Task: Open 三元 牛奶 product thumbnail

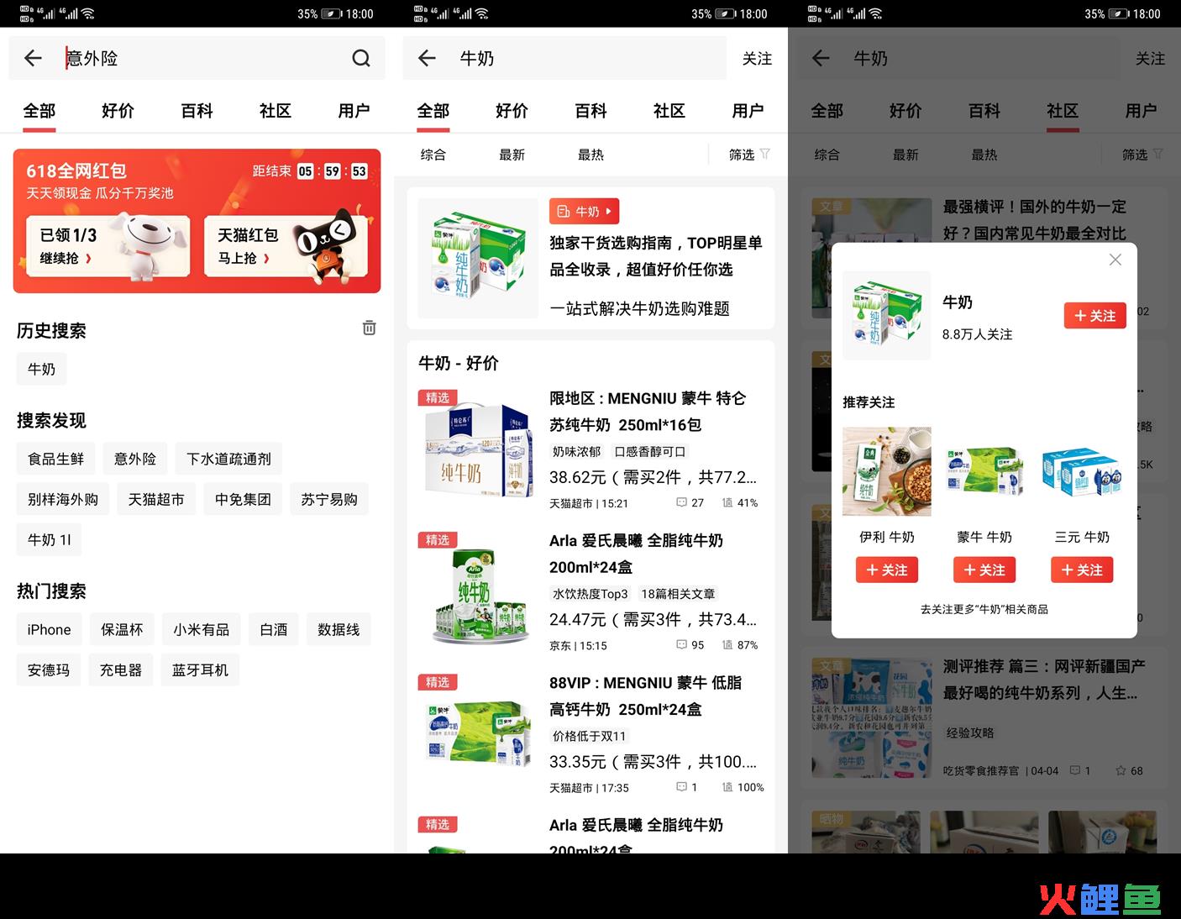Action: pos(1082,471)
